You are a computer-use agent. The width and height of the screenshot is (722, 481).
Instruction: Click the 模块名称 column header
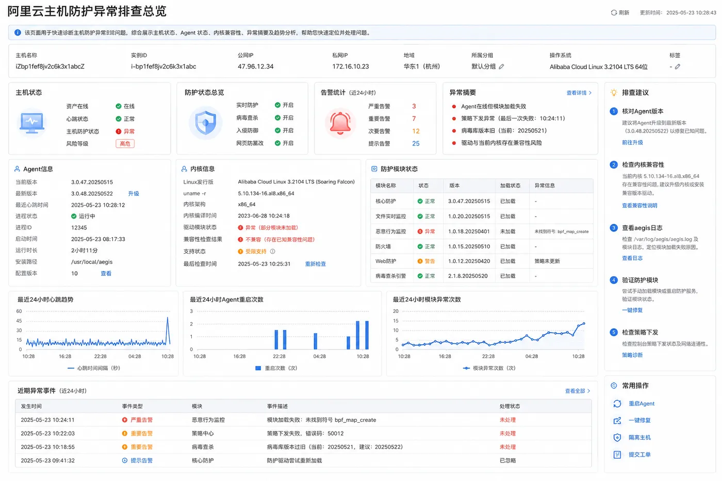tap(386, 186)
